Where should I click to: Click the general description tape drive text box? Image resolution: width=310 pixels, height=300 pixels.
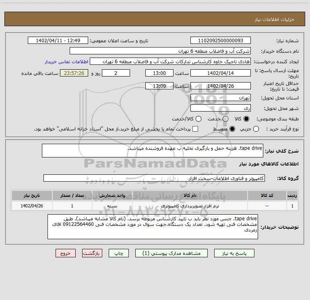click(153, 151)
